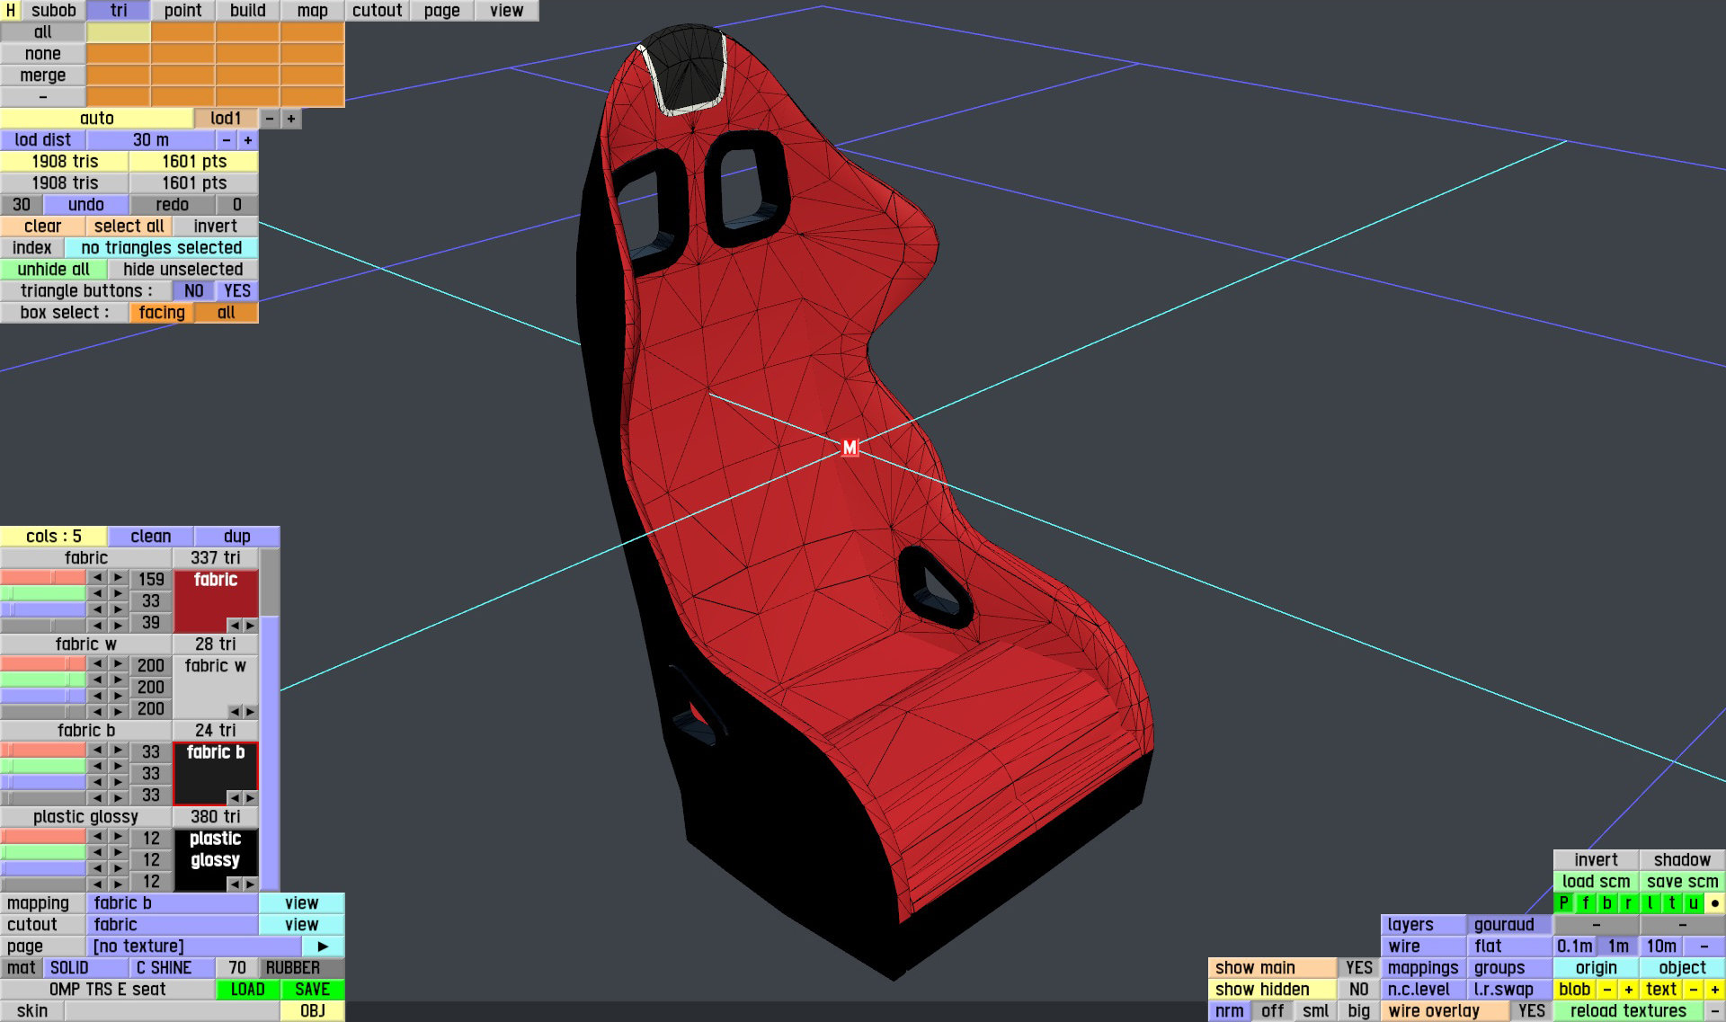Set triangle buttons to NO
The image size is (1726, 1022).
[x=193, y=291]
